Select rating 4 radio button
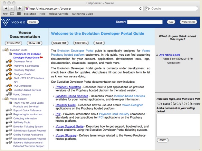 coord(184,103)
